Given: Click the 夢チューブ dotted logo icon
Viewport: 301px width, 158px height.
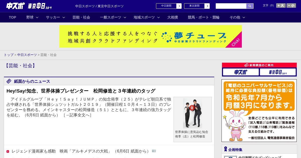Looking at the screenshot, I should tap(167, 37).
